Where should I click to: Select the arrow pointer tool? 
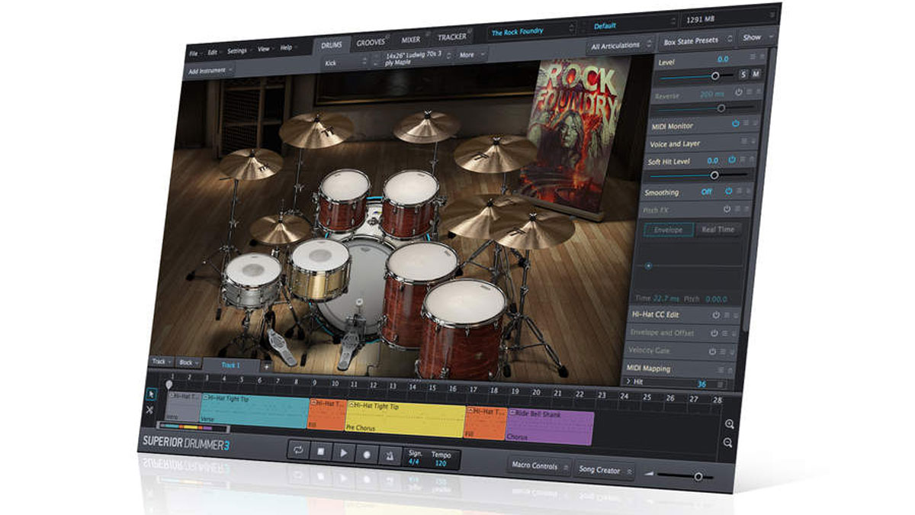150,394
